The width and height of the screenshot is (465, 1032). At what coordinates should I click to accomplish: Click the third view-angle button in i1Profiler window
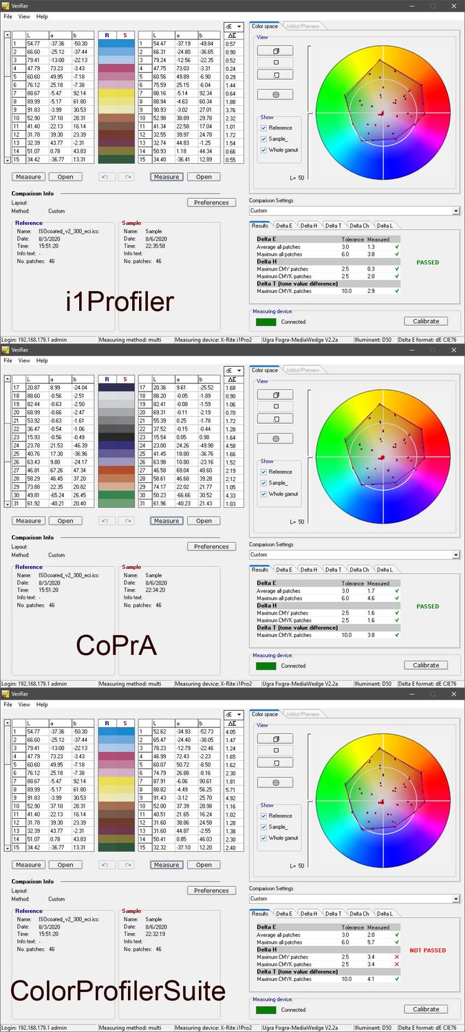[x=275, y=74]
